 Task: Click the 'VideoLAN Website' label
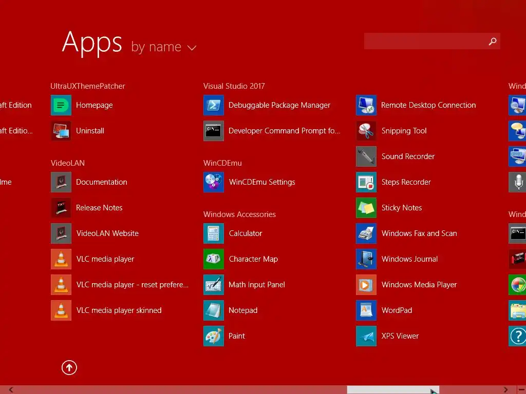pyautogui.click(x=107, y=233)
